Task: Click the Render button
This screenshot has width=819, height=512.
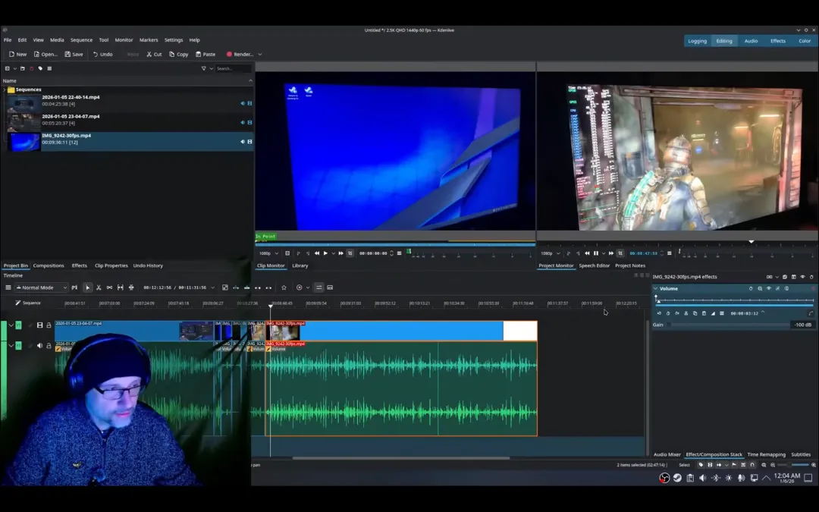Action: pos(240,55)
